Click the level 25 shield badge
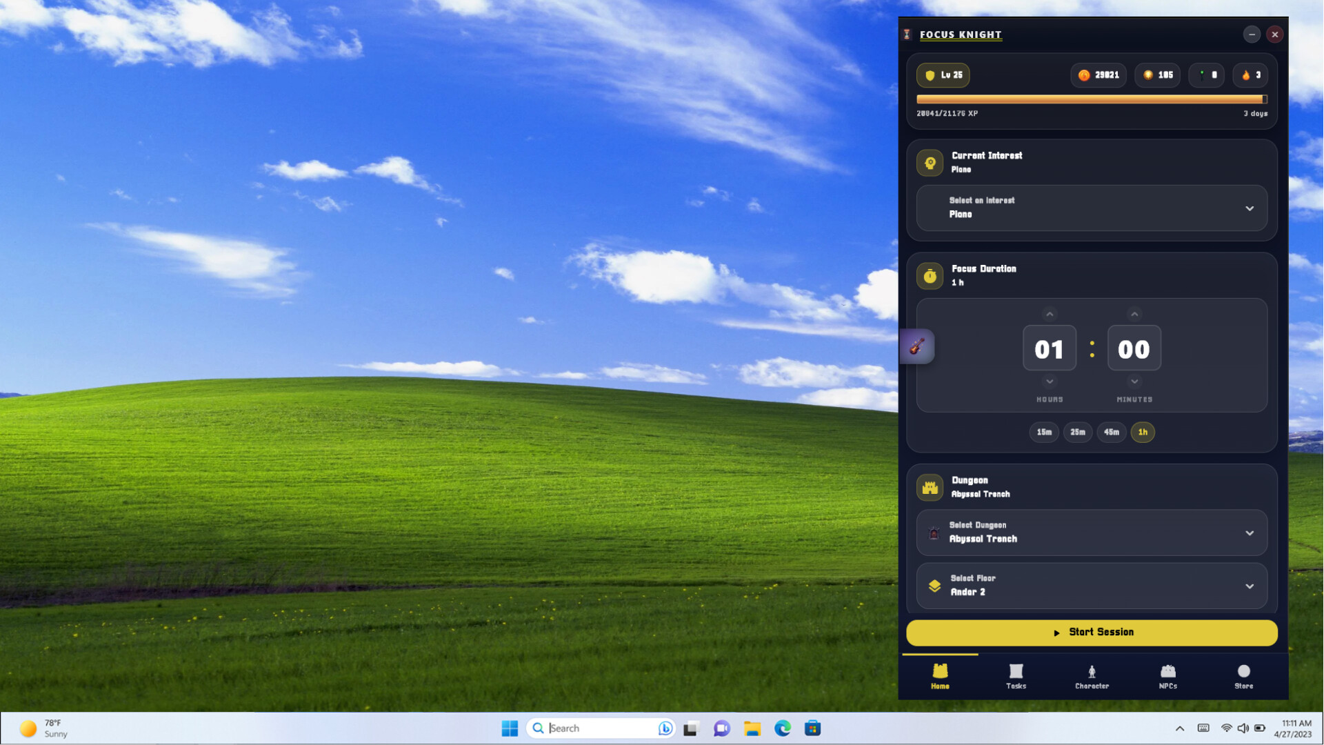Screen dimensions: 1324x745 tap(942, 75)
